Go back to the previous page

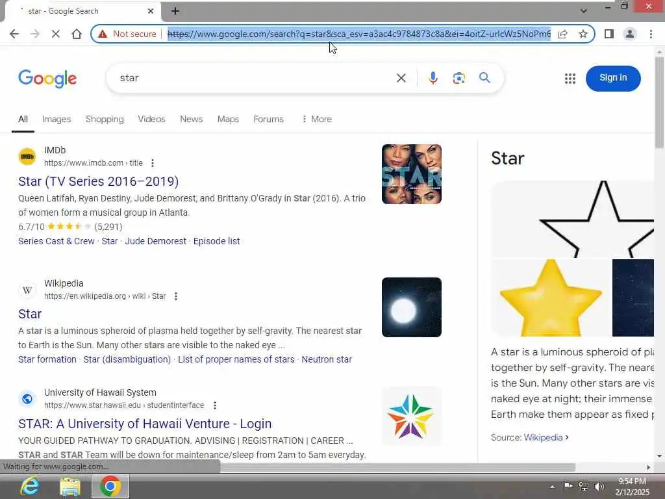(x=14, y=34)
